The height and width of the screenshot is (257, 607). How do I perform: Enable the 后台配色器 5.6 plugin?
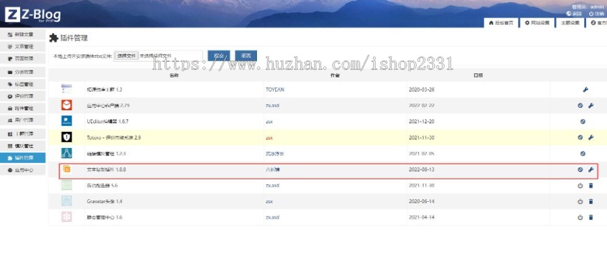[580, 186]
